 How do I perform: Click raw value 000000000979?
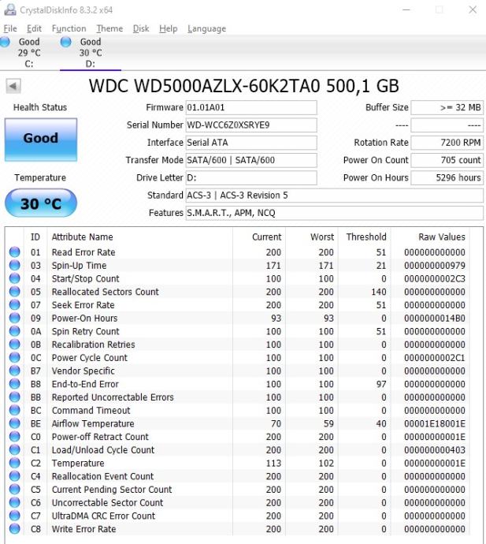[435, 266]
